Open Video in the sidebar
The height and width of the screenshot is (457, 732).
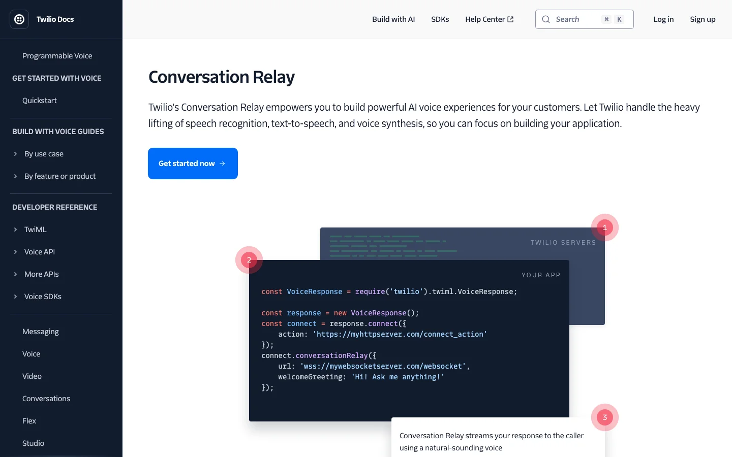32,376
